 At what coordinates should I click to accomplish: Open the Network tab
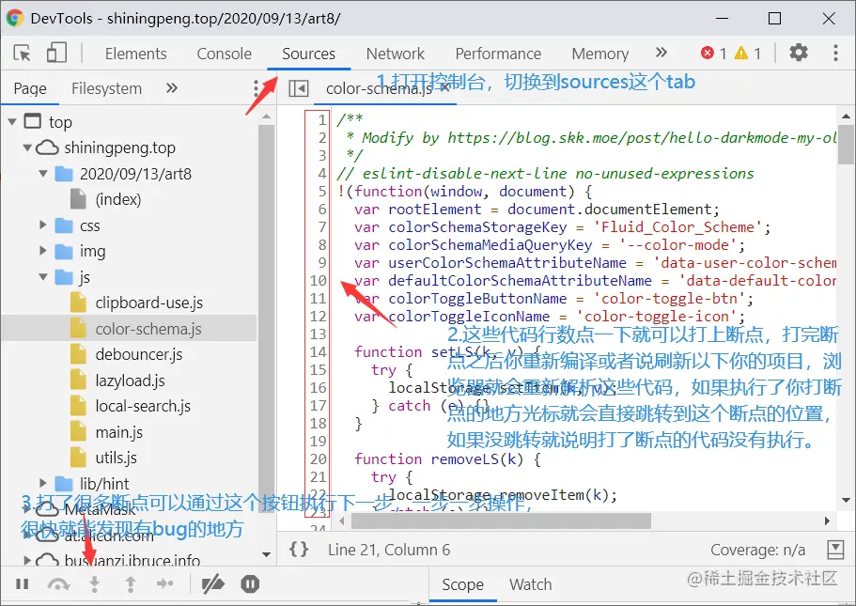pos(396,54)
